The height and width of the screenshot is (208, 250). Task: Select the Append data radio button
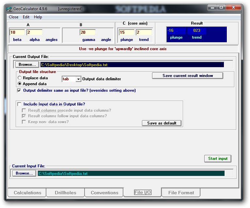point(20,84)
